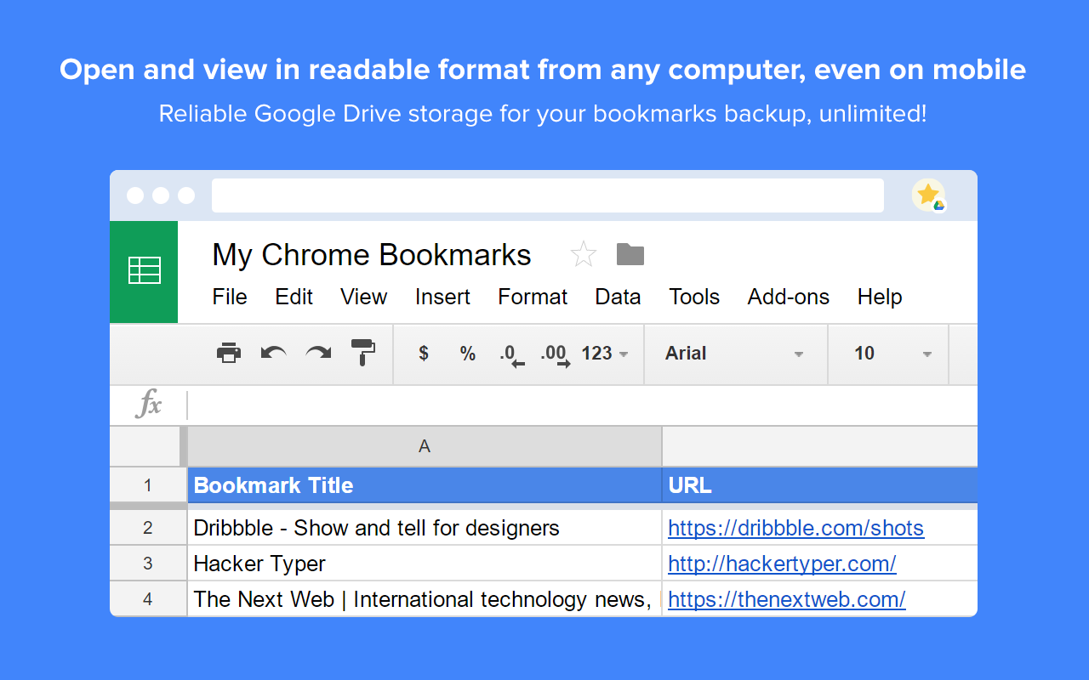Click the Undo icon
The height and width of the screenshot is (680, 1089).
272,353
